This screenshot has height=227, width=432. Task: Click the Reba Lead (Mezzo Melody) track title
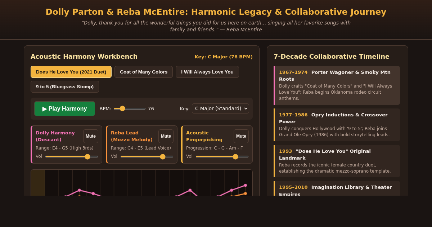point(132,136)
